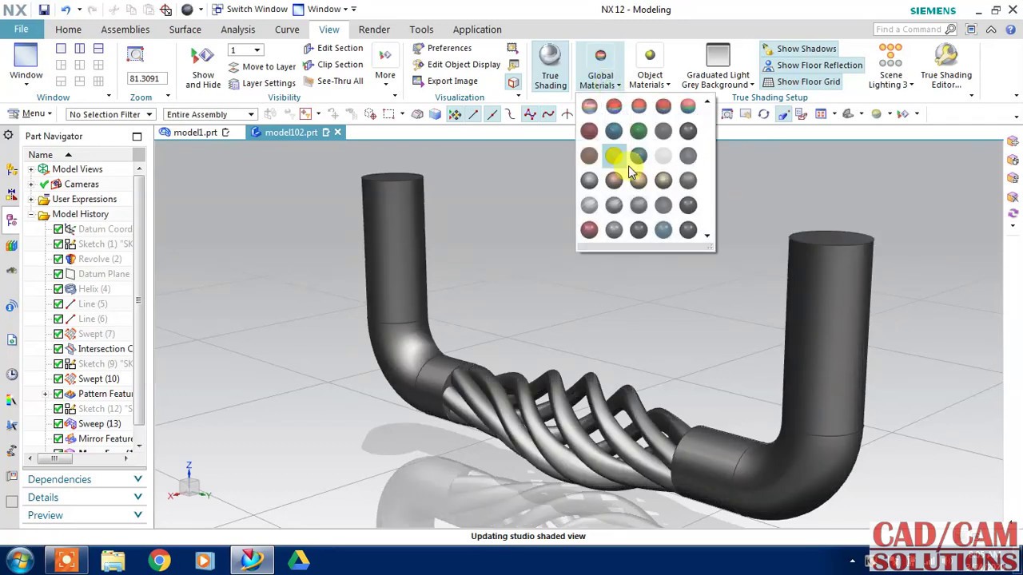The height and width of the screenshot is (575, 1023).
Task: Open visualization Preferences
Action: [442, 48]
